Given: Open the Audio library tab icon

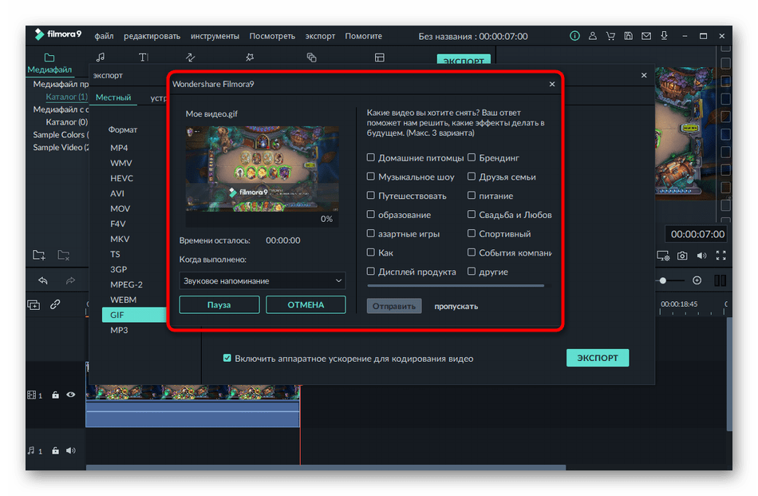Looking at the screenshot, I should pyautogui.click(x=101, y=58).
